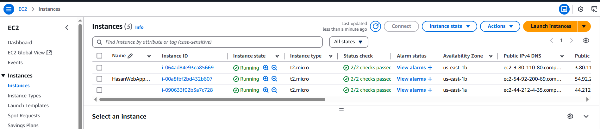Zoom-in filter for i-00a8fbf2bd432b607 state
600x129 pixels.
pyautogui.click(x=266, y=79)
